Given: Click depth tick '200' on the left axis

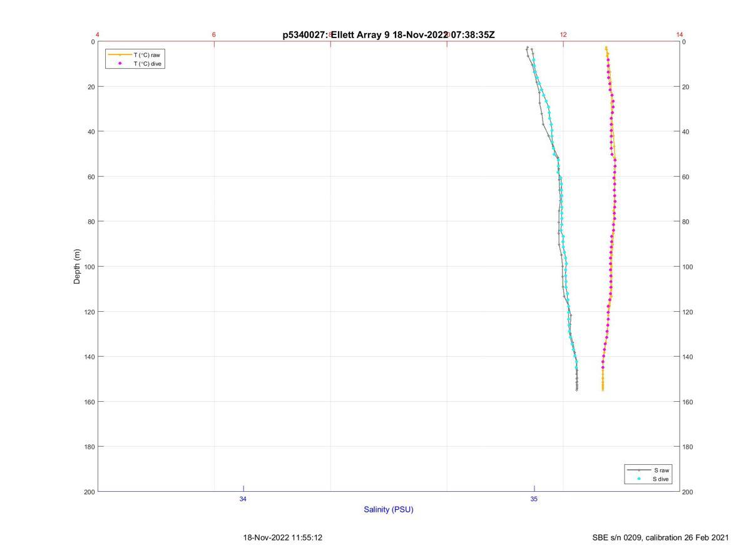Looking at the screenshot, I should click(x=89, y=492).
